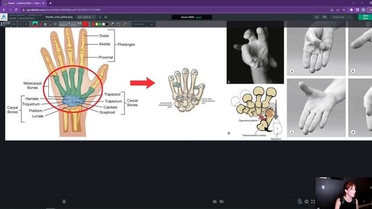Pick the small red color swatch
The height and width of the screenshot is (209, 372).
point(94,24)
